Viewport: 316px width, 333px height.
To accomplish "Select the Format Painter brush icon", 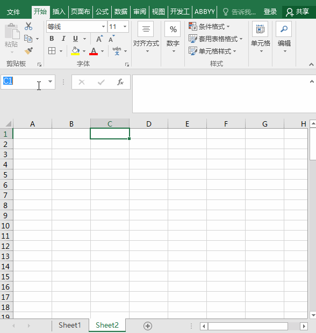I will pyautogui.click(x=28, y=51).
